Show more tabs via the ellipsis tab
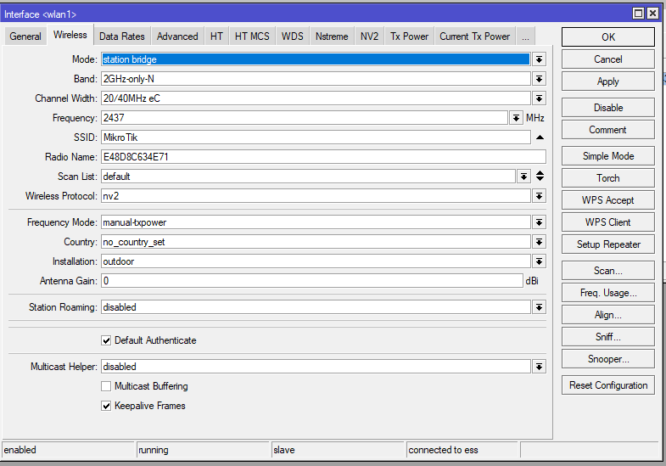 (525, 36)
